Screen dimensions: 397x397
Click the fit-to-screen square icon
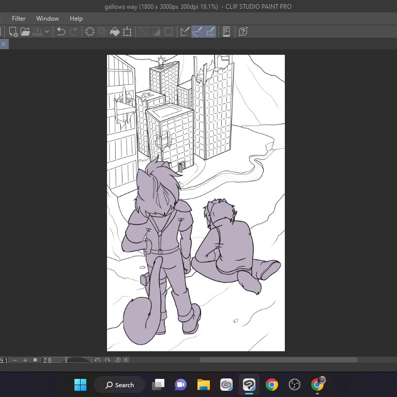pos(35,360)
